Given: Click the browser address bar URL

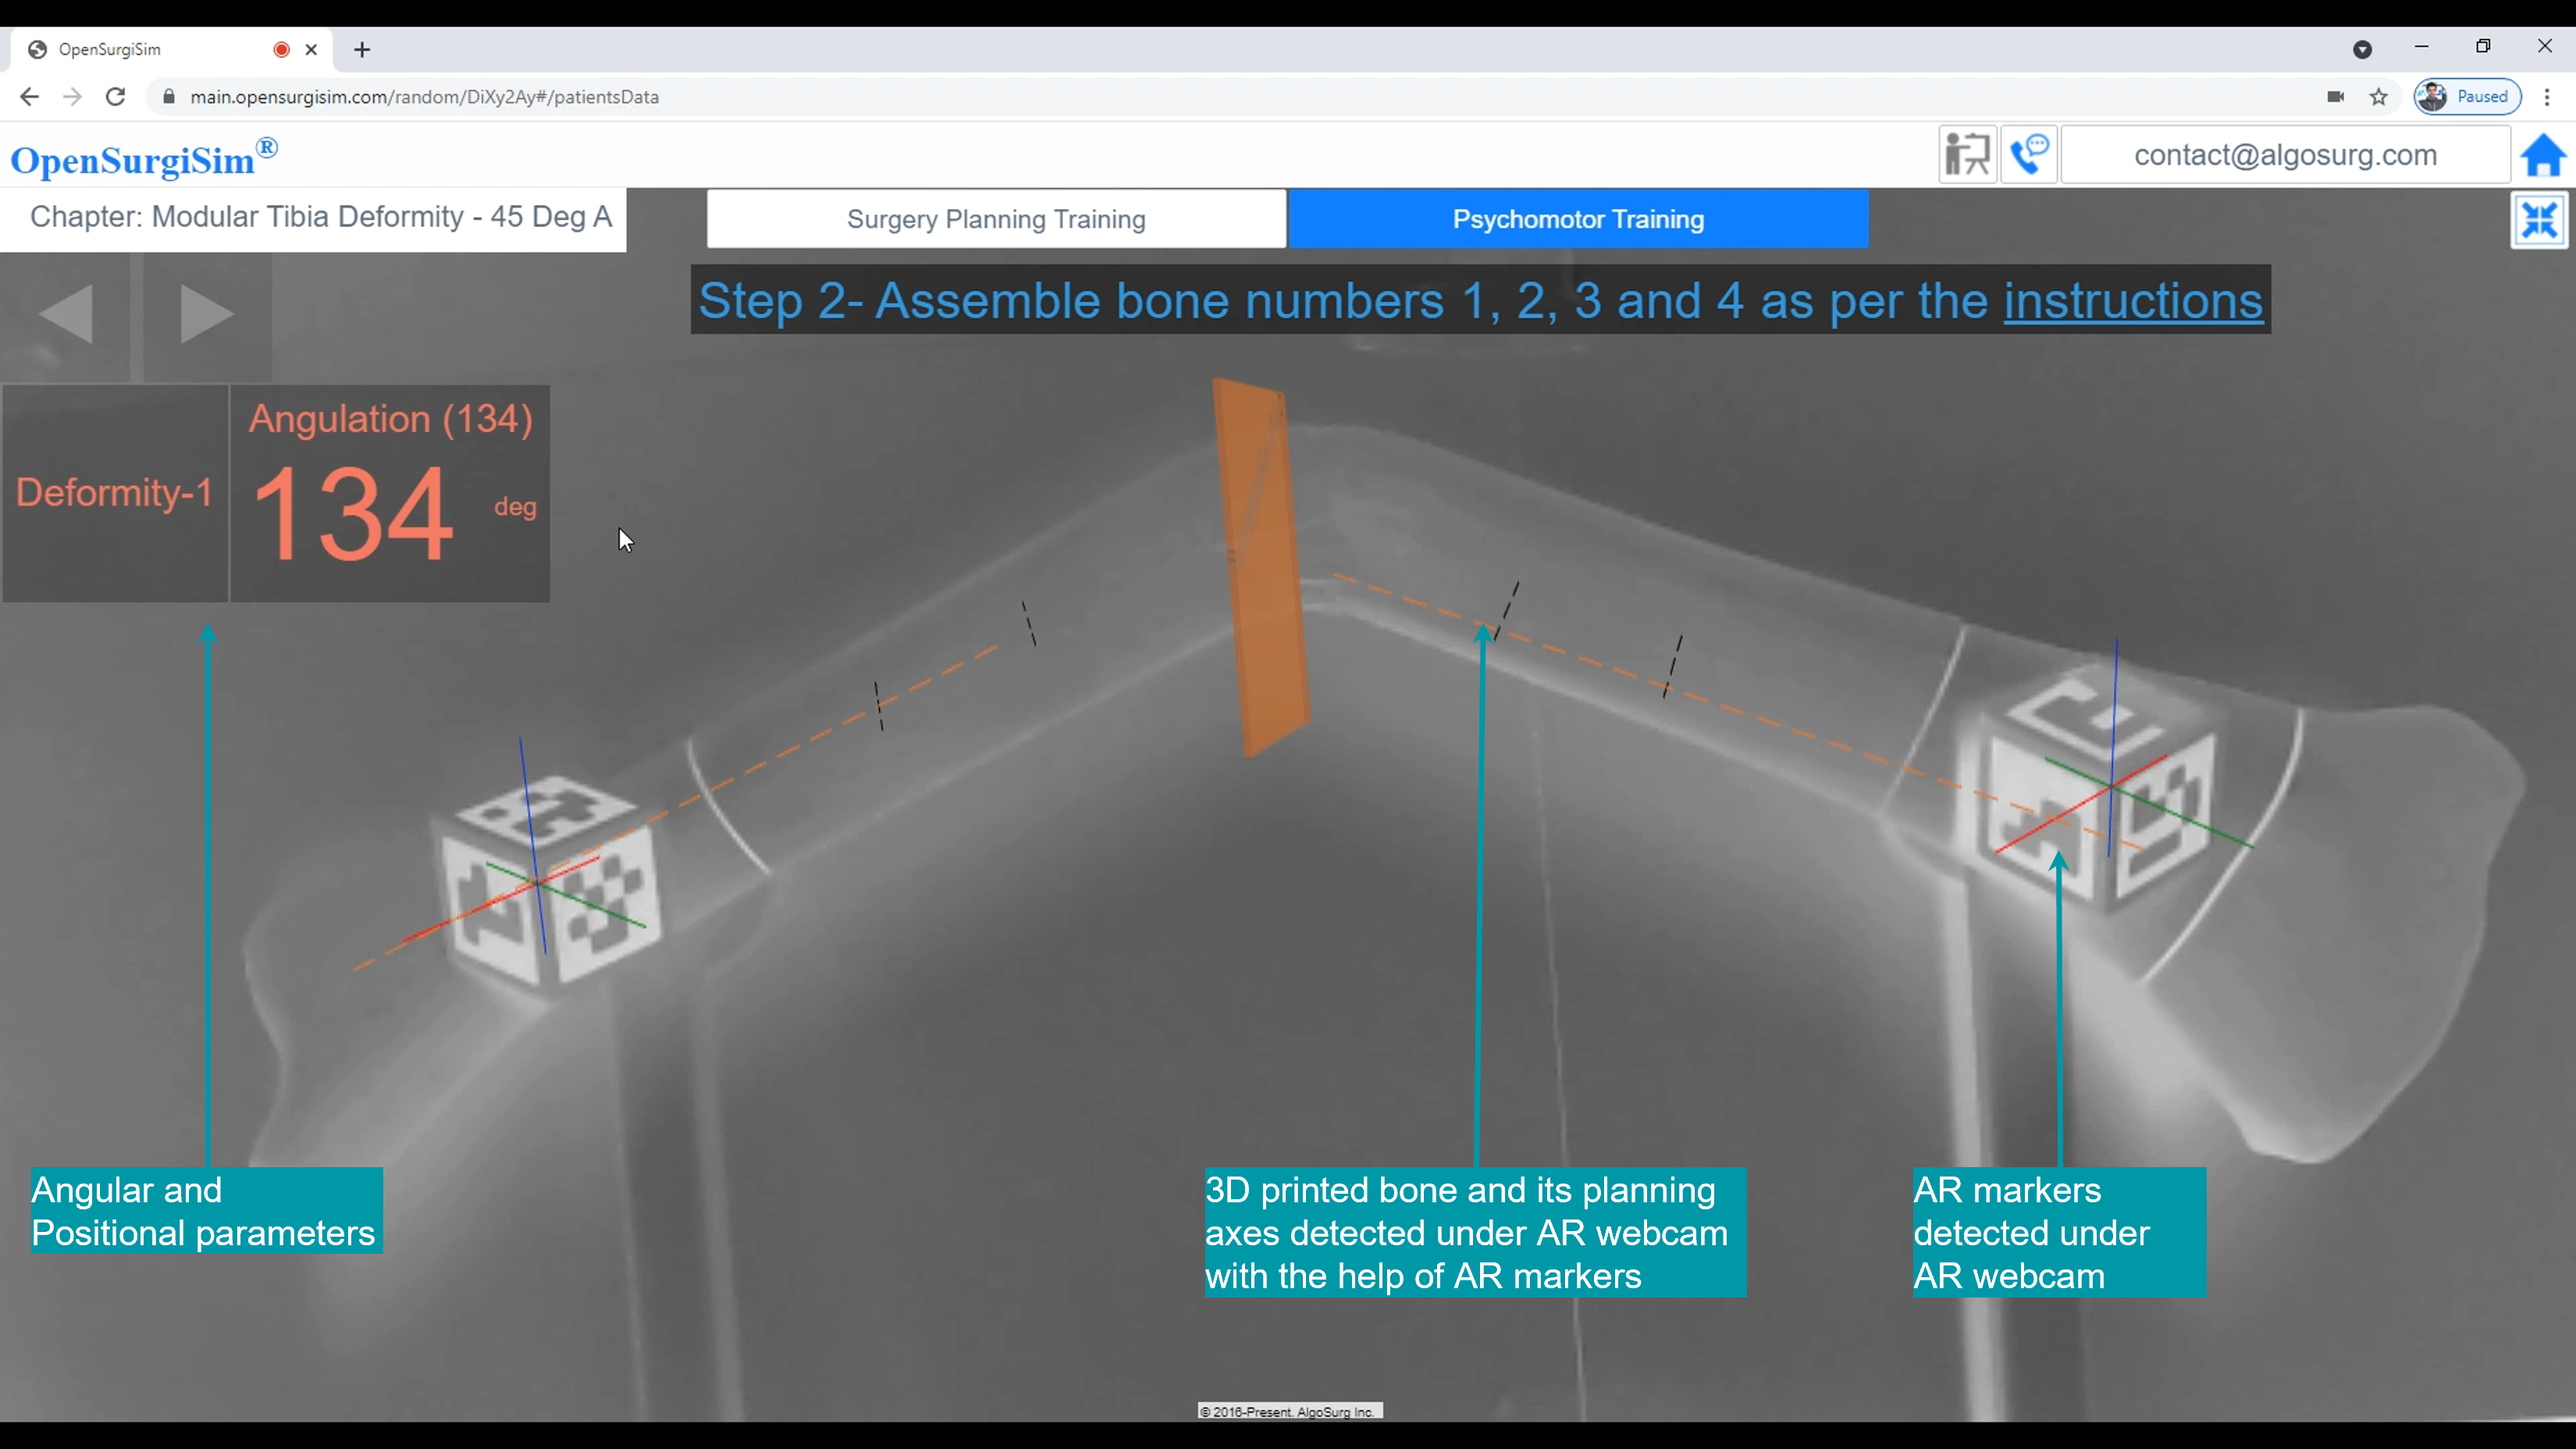Looking at the screenshot, I should pos(424,97).
